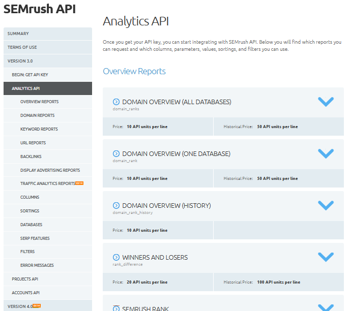Select Begin: Get API Key

tap(30, 75)
